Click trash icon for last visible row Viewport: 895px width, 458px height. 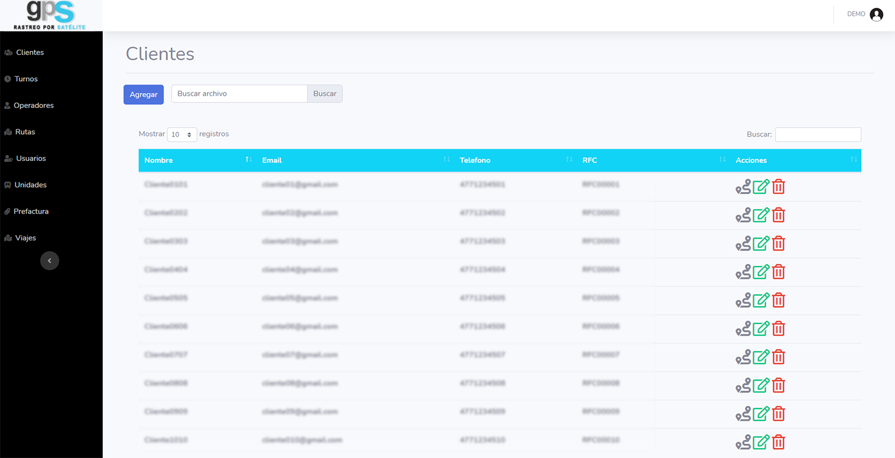(x=778, y=442)
